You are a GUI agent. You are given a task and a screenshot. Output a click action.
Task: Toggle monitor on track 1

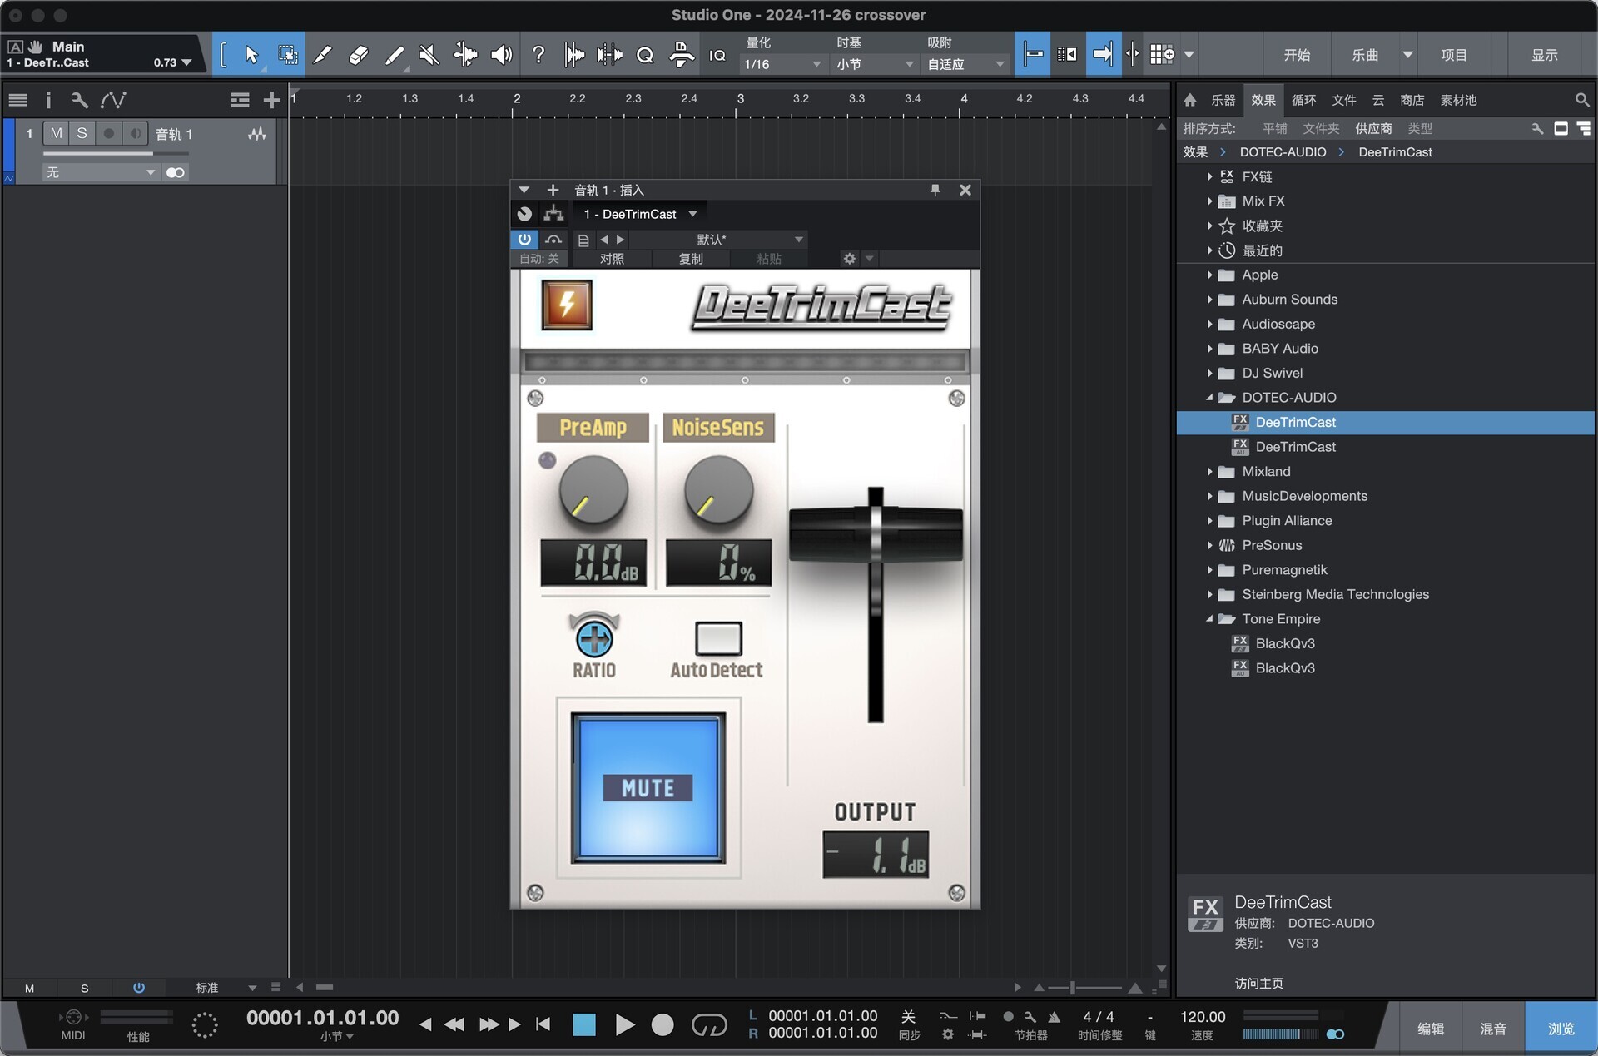pyautogui.click(x=135, y=133)
